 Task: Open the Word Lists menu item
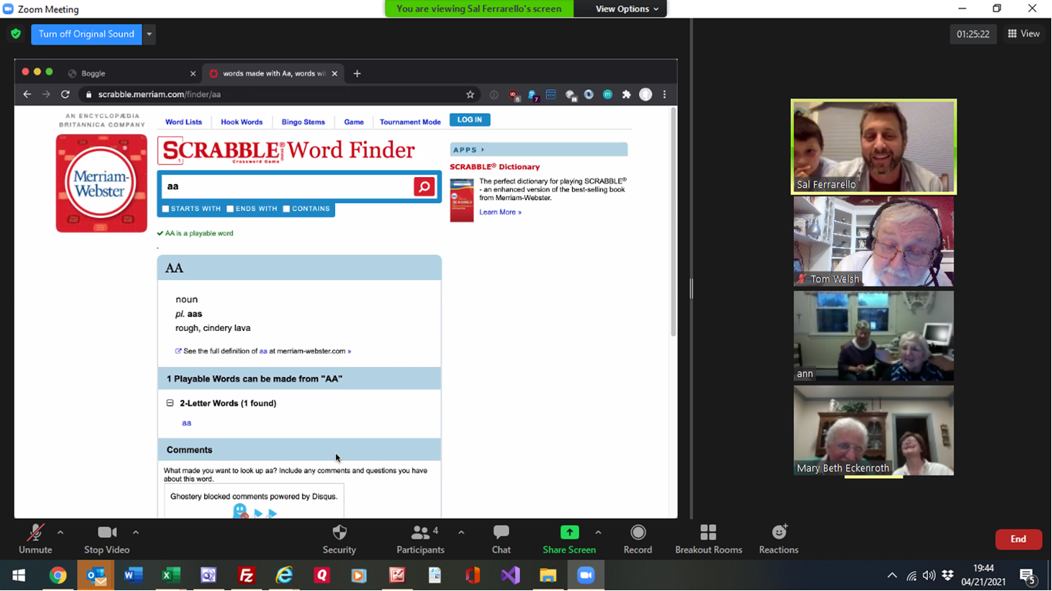coord(183,122)
